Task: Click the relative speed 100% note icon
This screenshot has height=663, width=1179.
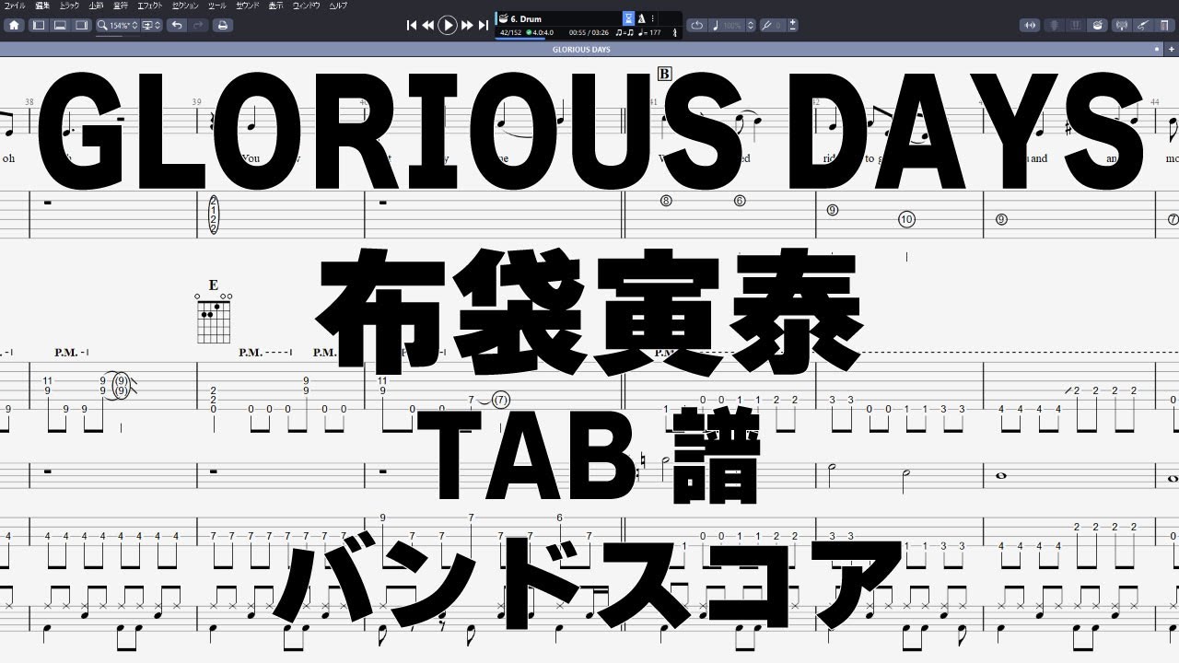Action: pos(716,25)
